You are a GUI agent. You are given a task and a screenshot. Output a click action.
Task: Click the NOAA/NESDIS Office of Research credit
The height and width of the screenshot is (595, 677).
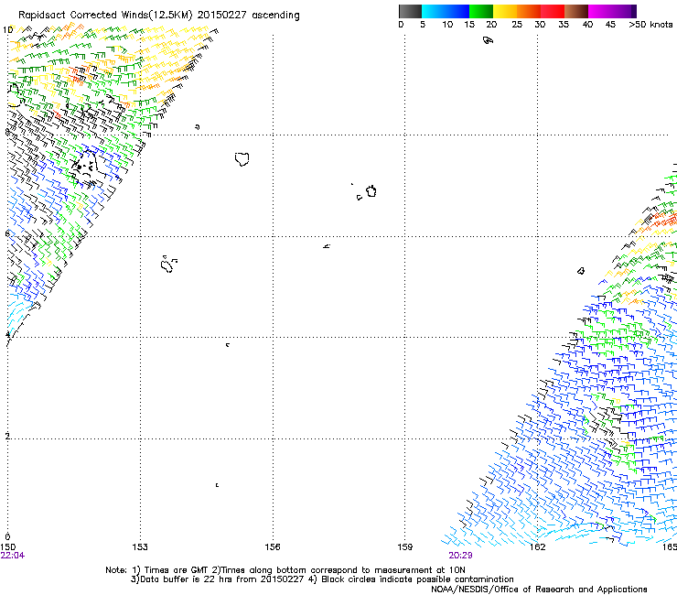pos(539,590)
